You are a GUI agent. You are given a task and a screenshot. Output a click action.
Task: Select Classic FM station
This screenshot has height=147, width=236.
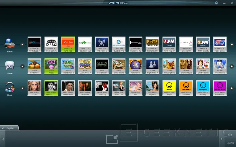point(186,45)
